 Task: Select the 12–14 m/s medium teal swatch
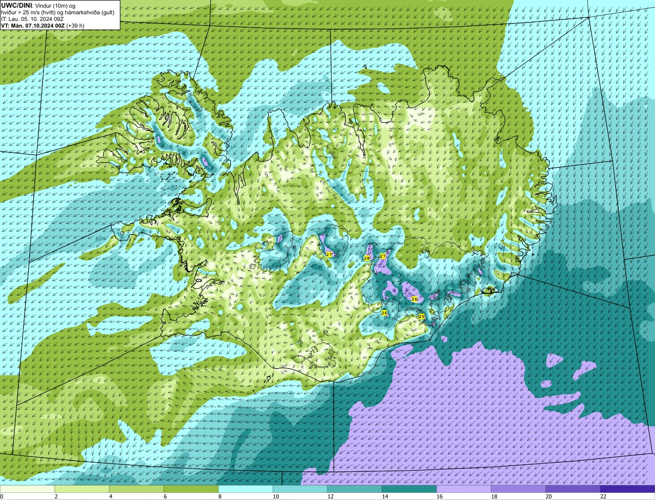355,489
